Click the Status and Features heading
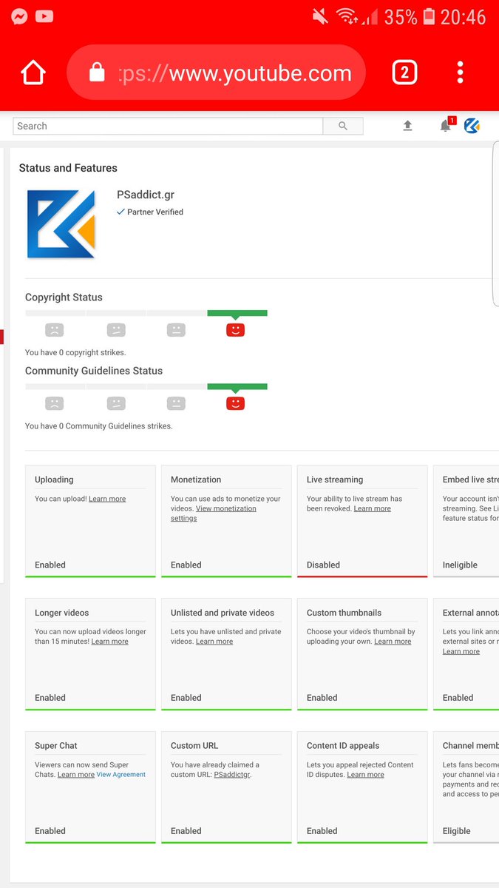Image resolution: width=499 pixels, height=888 pixels. coord(68,168)
